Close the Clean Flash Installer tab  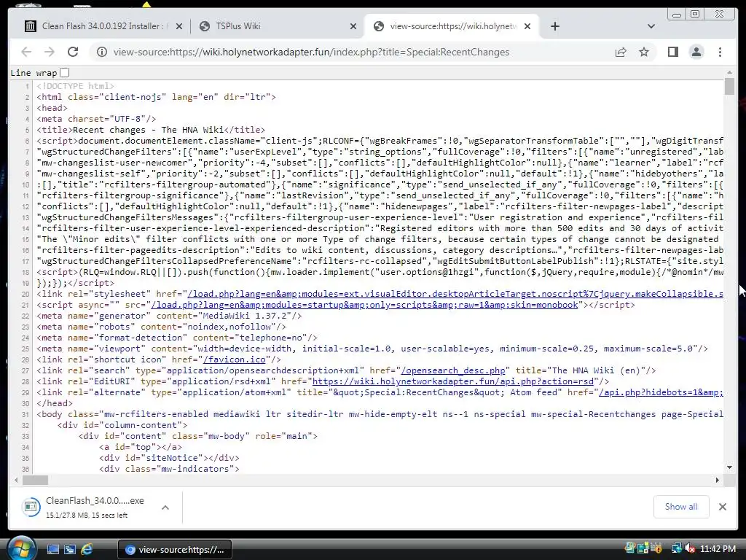click(179, 27)
